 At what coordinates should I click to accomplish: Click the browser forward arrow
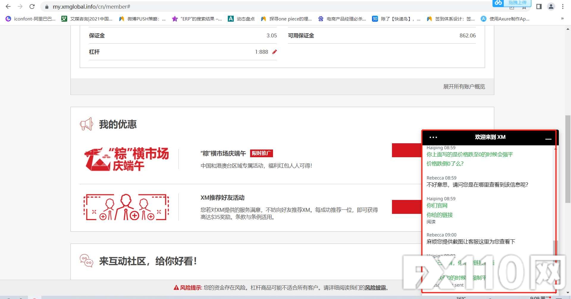point(20,7)
